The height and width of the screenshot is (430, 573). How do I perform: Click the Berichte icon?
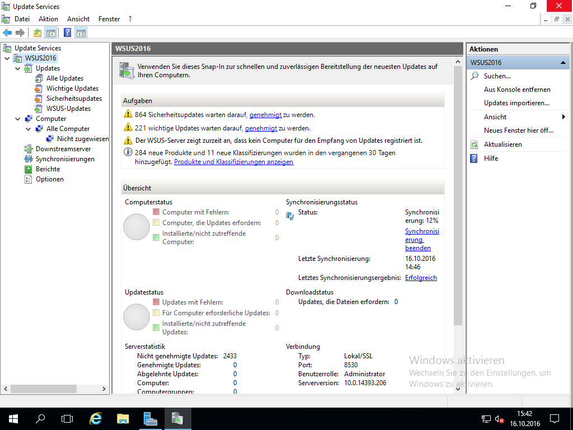coord(28,169)
